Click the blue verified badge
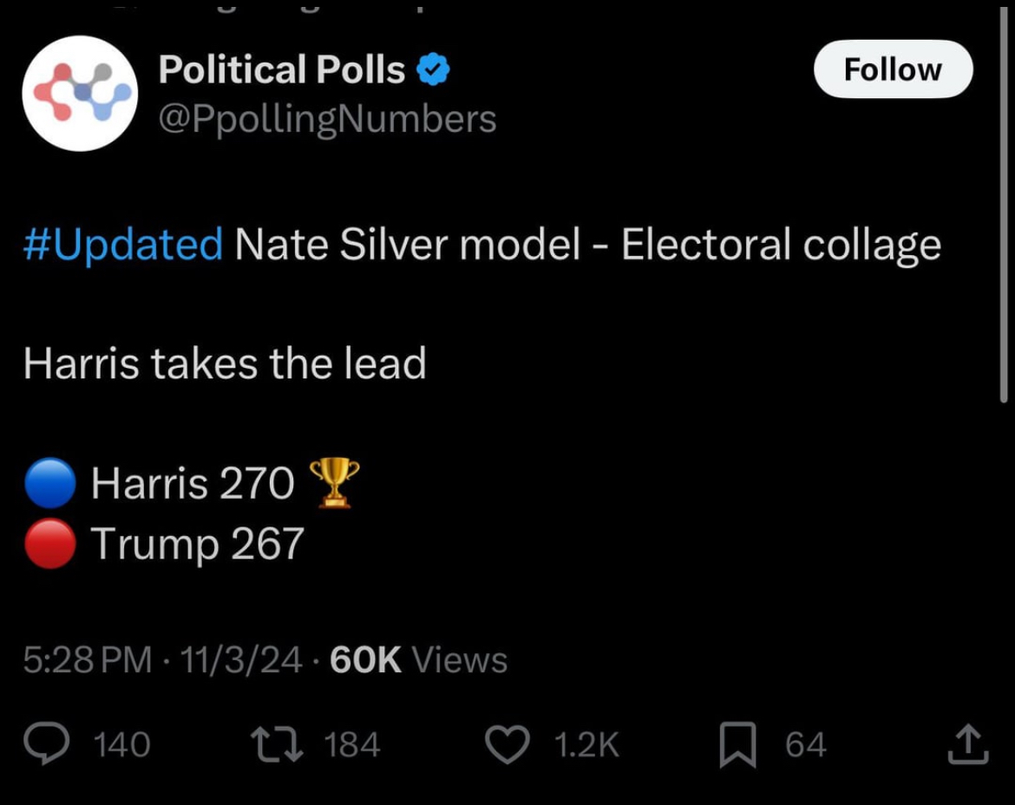 tap(434, 70)
